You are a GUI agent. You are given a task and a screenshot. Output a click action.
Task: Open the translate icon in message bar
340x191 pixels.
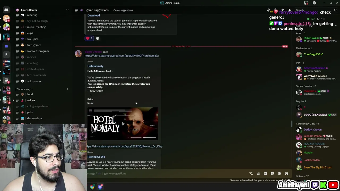tap(251, 173)
